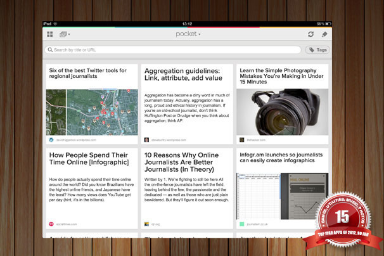The image size is (384, 256).
Task: Click the WordPress favicon for davidhiggerson
Action: 51,140
